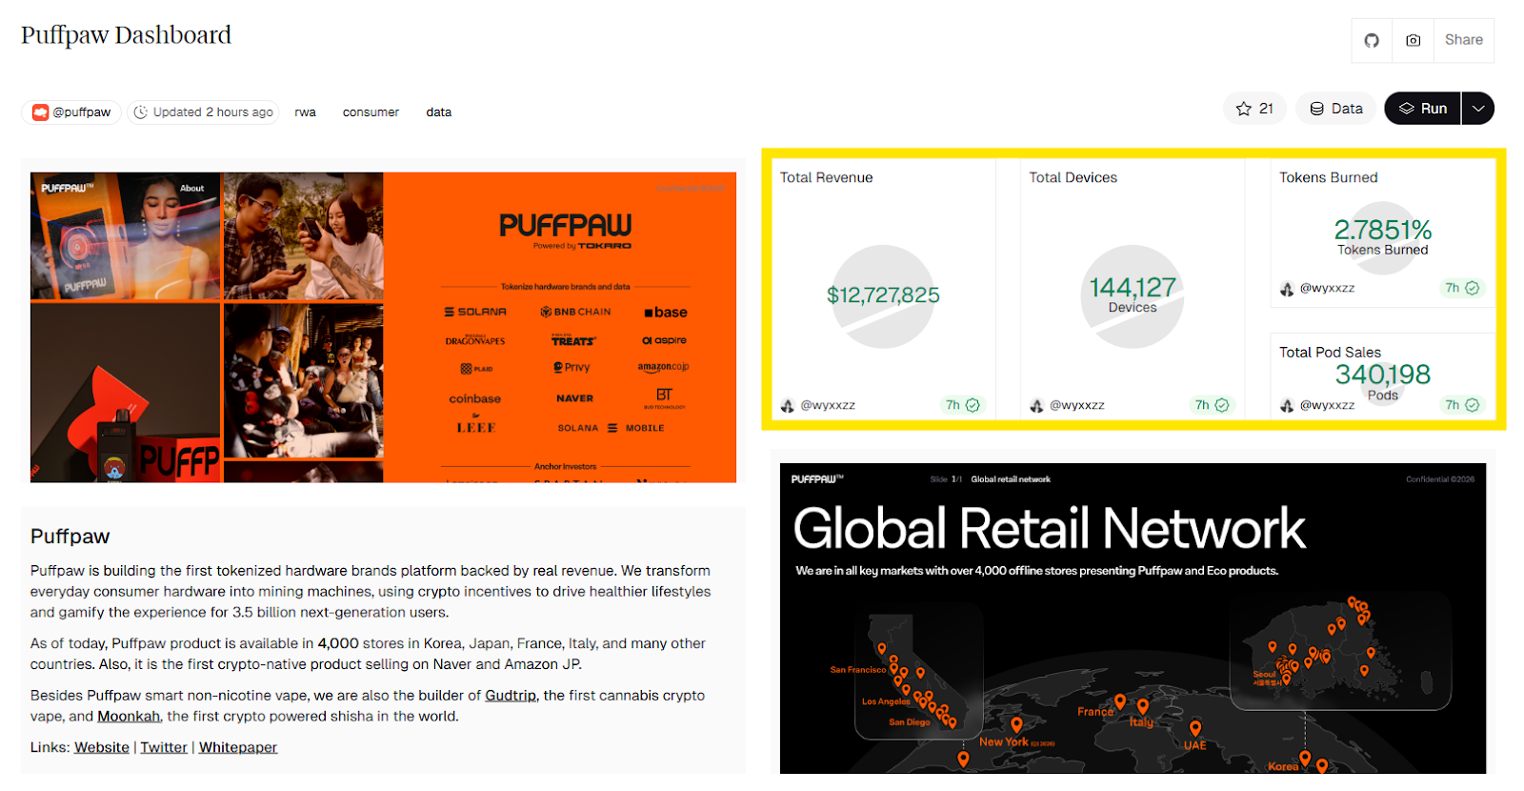
Task: Star the dashboard with 21 stars
Action: [1254, 109]
